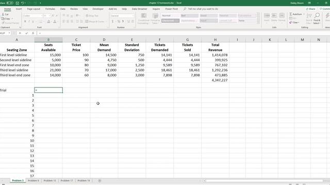Apply the Bad cell style
Screen dimensions: 330x185
tap(189, 16)
